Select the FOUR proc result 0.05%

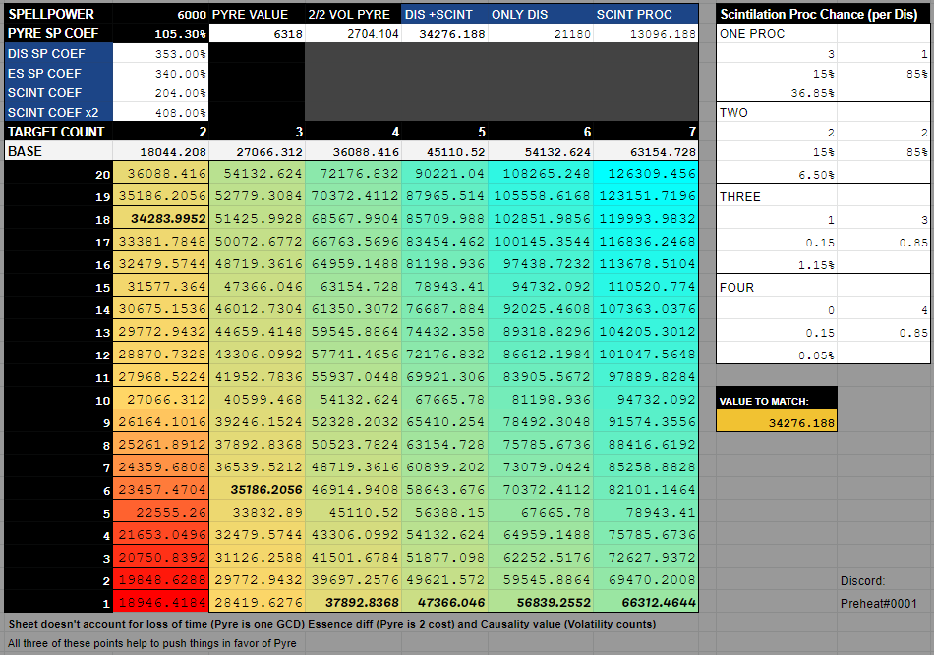pyautogui.click(x=777, y=355)
